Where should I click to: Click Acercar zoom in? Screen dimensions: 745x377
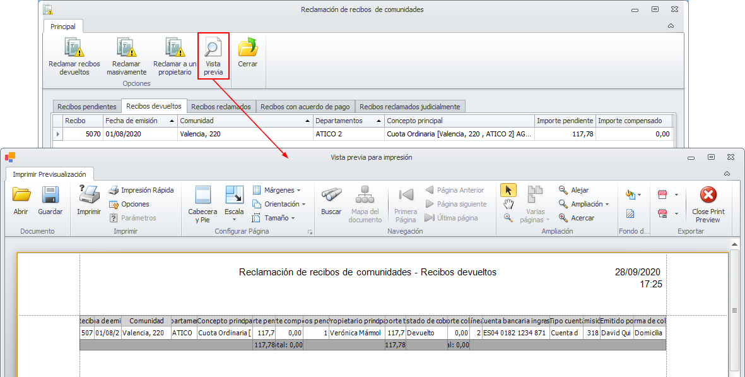point(577,218)
